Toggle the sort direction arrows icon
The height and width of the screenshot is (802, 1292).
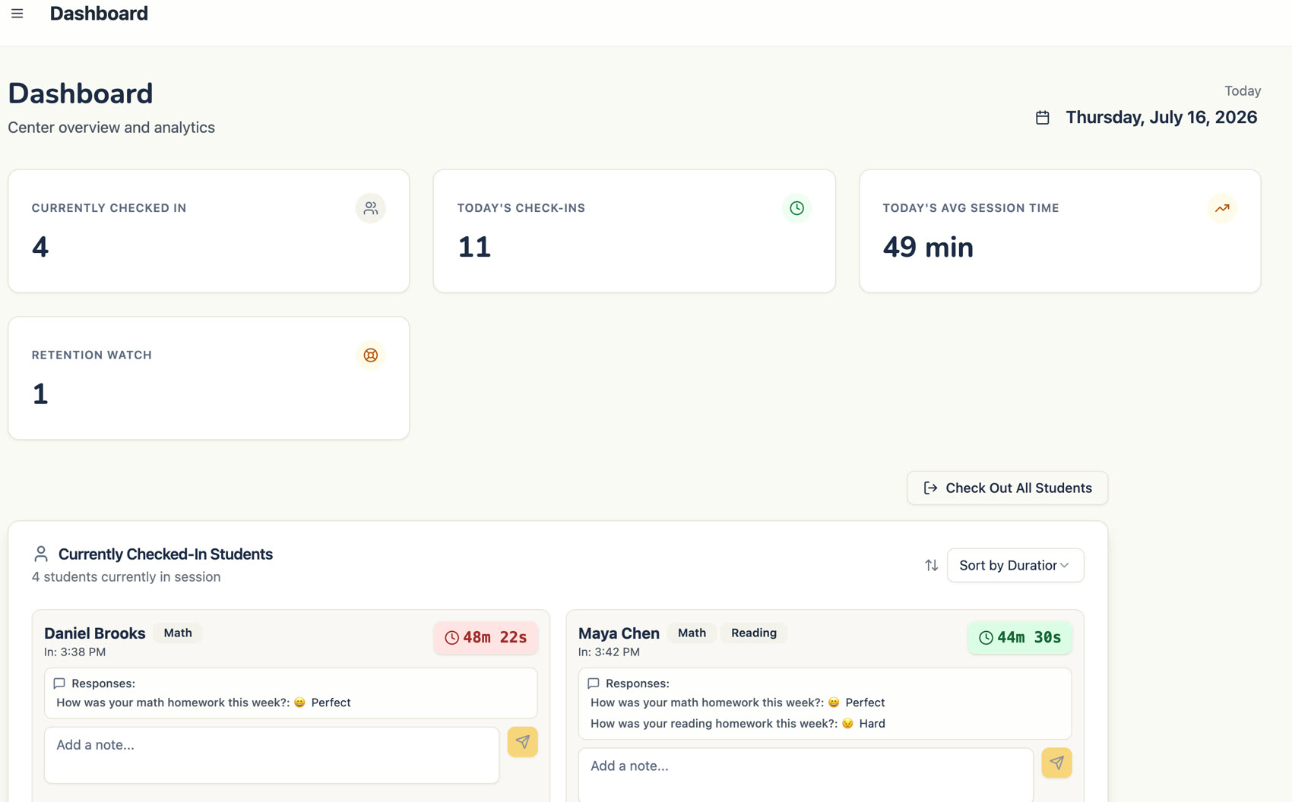pyautogui.click(x=931, y=565)
